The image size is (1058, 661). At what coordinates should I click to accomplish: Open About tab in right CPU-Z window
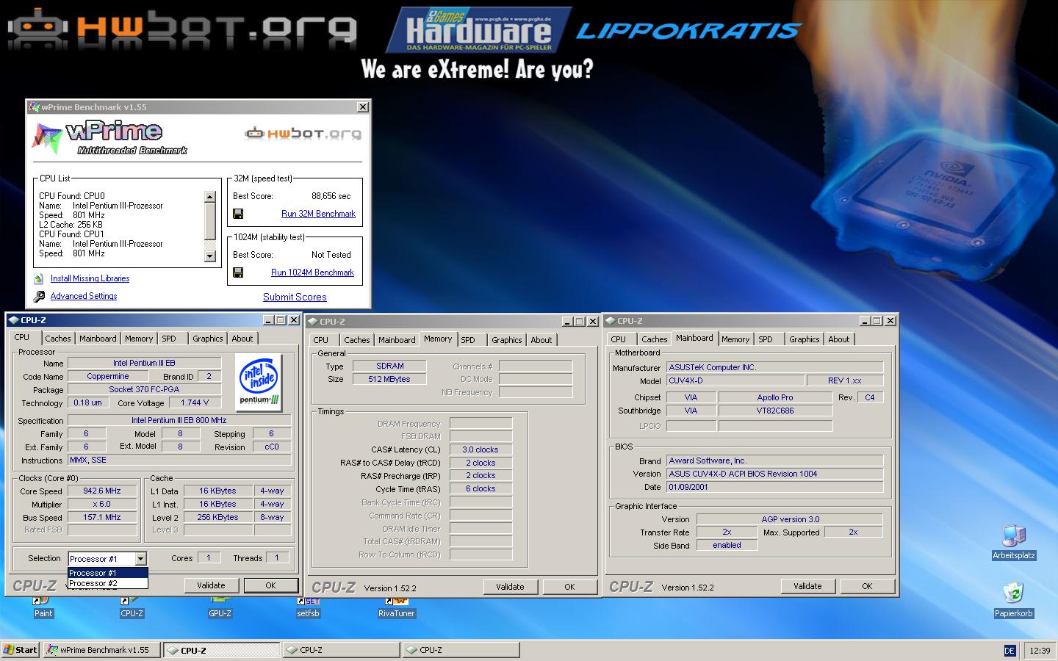pos(839,339)
